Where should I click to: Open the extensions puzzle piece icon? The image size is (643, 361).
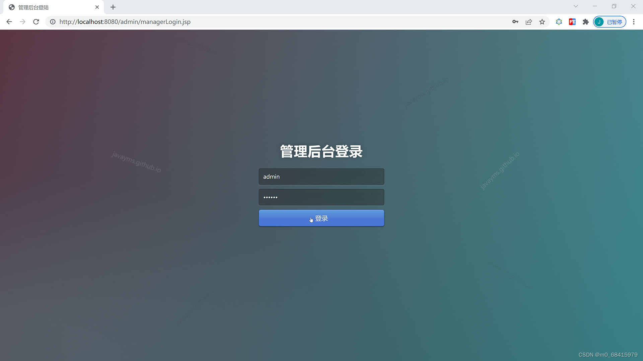585,22
